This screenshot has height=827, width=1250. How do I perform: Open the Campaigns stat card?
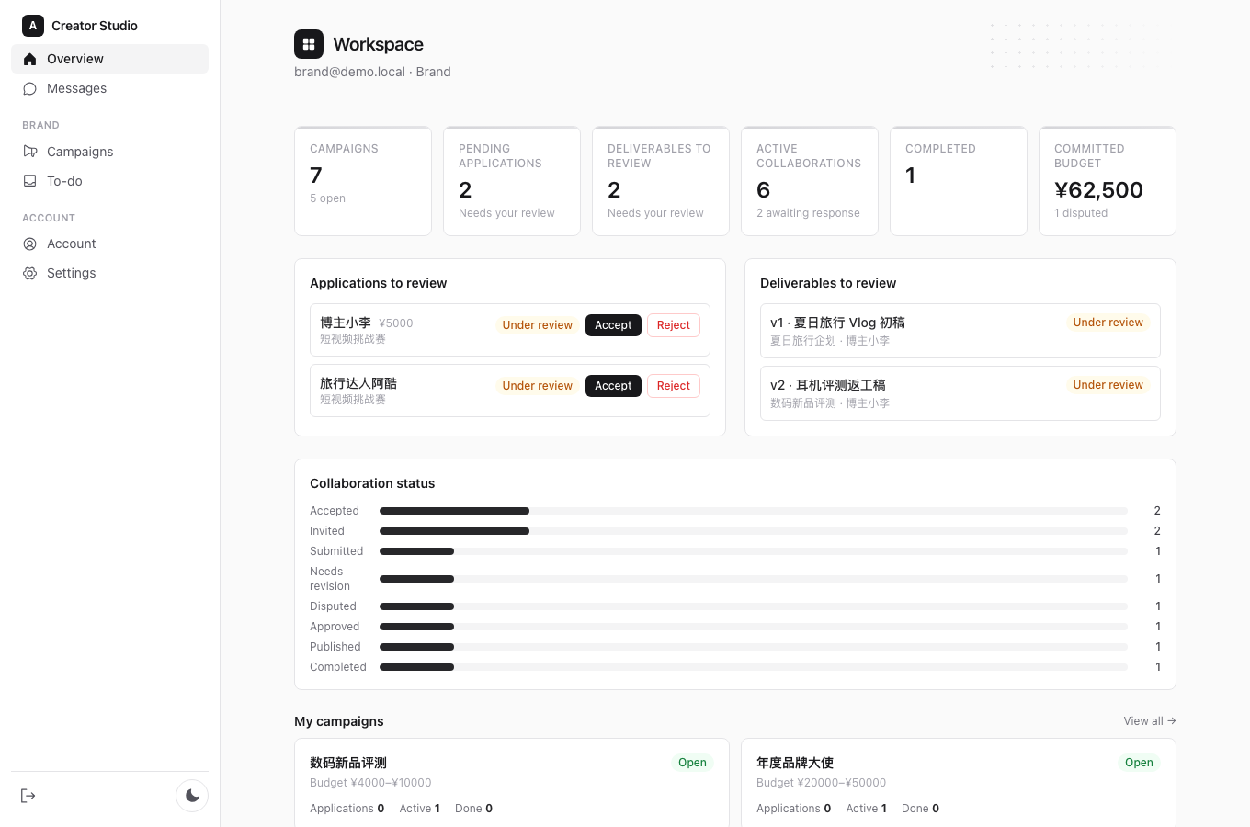click(363, 181)
